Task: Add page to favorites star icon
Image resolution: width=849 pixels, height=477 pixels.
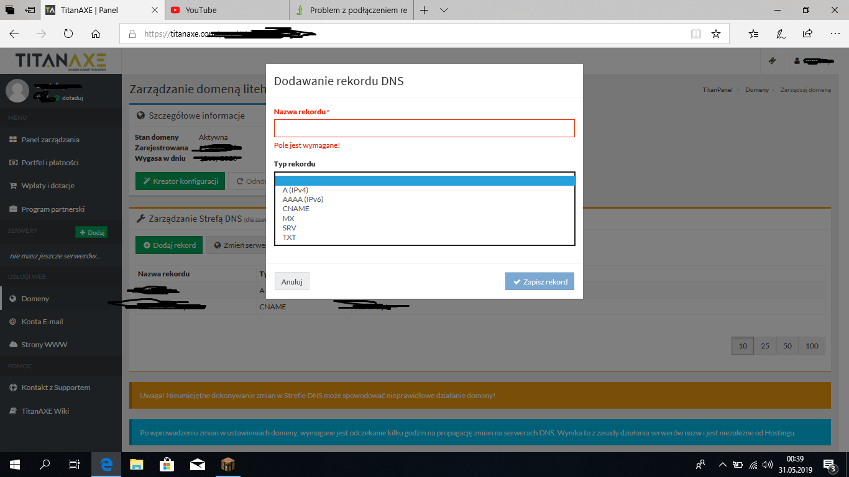Action: (715, 34)
